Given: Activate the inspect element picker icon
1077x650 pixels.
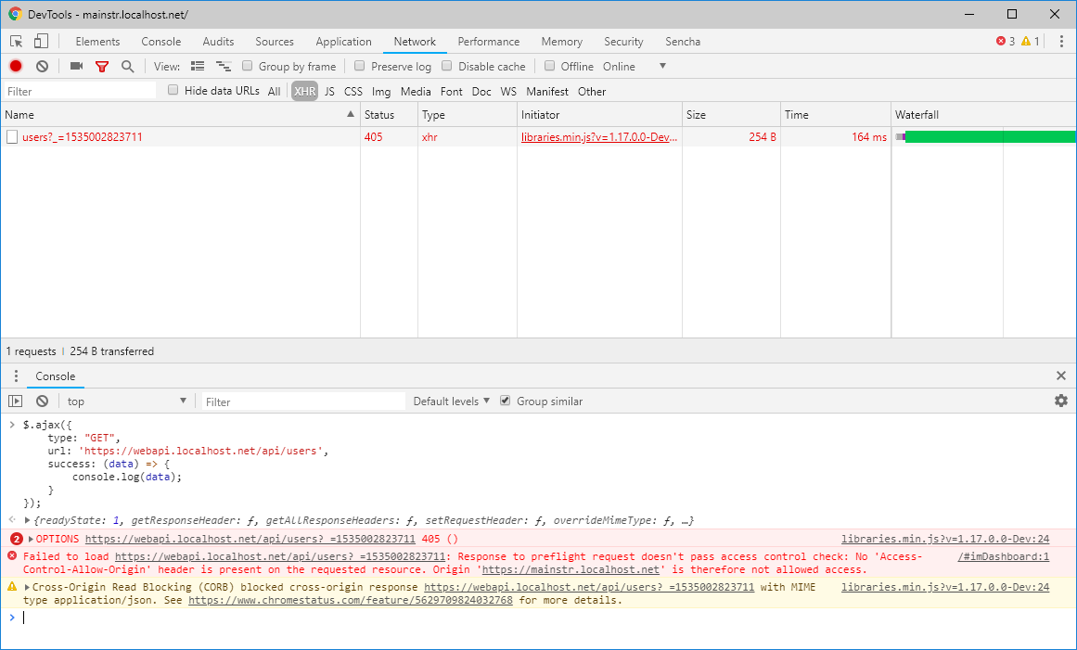Looking at the screenshot, I should pyautogui.click(x=17, y=41).
